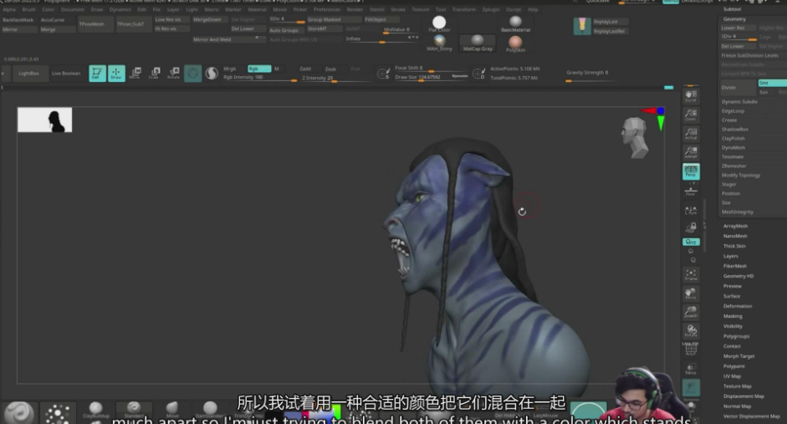Click the PolyF polyframe icon

691,350
